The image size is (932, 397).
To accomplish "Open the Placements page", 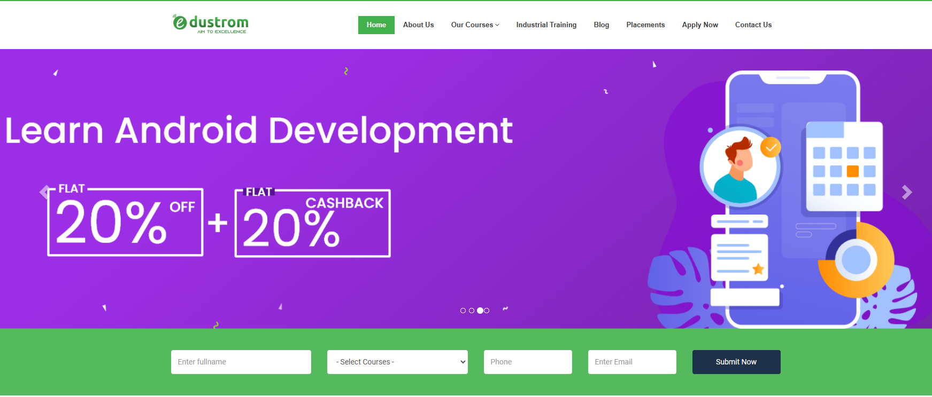I will (x=646, y=25).
